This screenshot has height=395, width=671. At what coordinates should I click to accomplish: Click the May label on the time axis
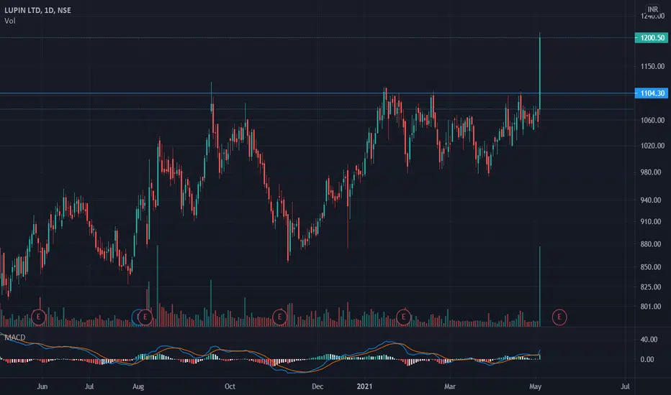click(536, 386)
